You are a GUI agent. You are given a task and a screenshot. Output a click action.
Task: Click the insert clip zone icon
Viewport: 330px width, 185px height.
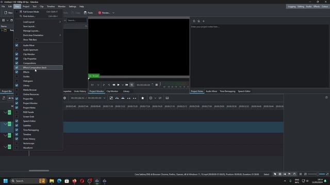(x=117, y=98)
